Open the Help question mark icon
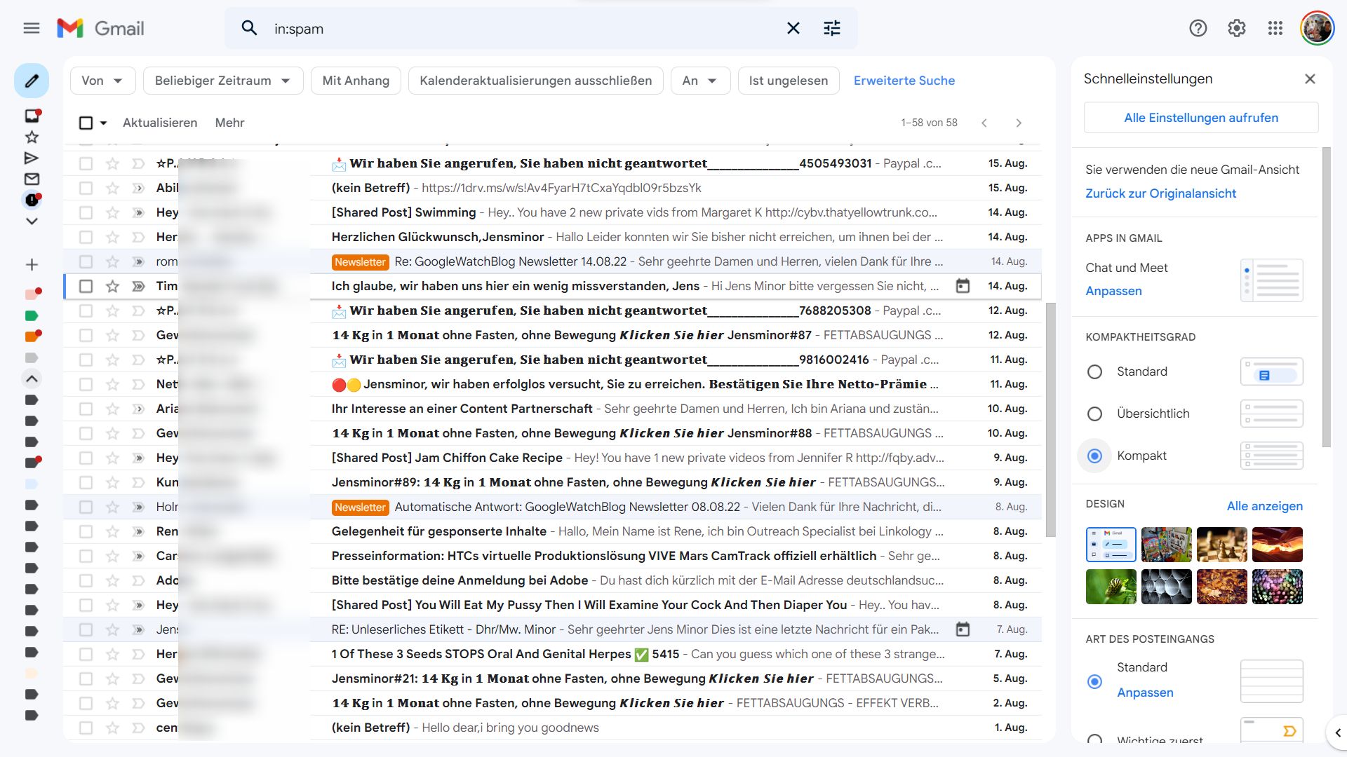 1198,29
